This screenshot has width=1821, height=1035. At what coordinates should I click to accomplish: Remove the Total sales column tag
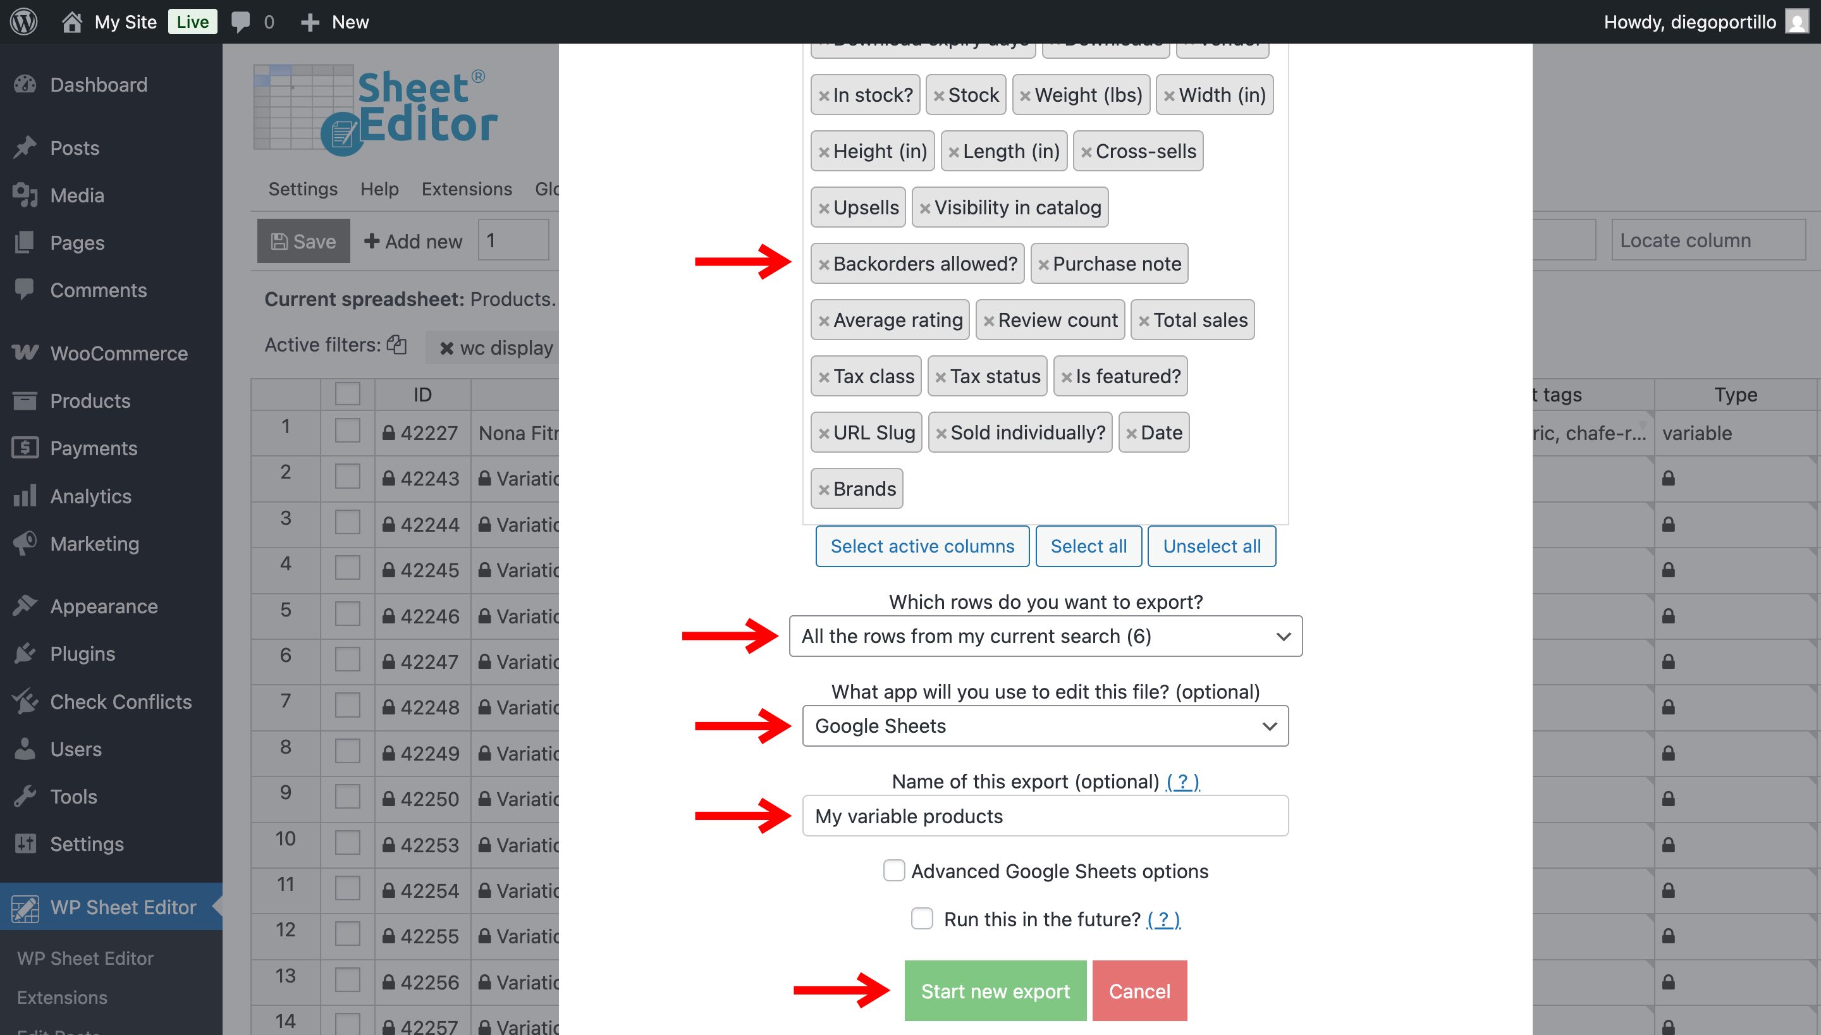(x=1144, y=321)
